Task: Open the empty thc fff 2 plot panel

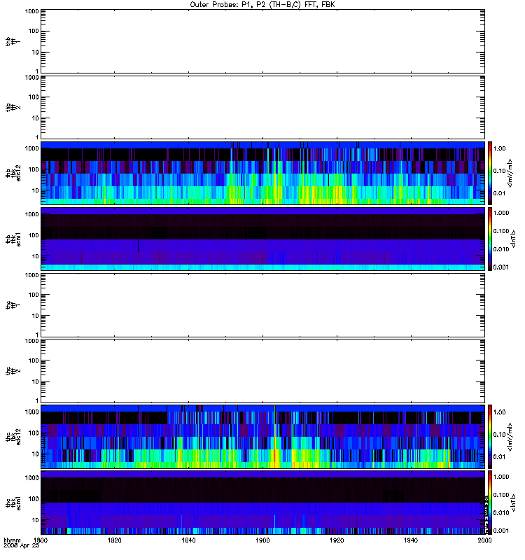Action: coord(262,371)
